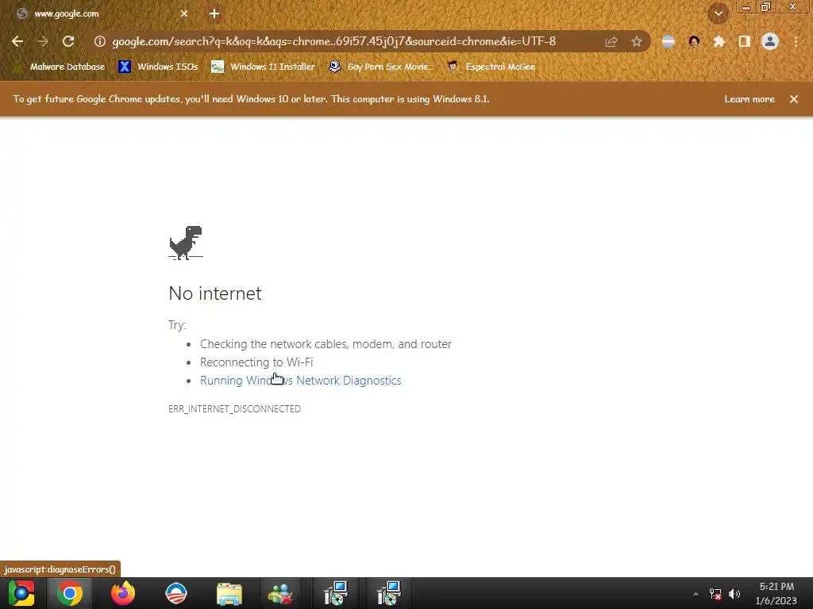Open the messenger people icon on taskbar
813x609 pixels.
(x=280, y=593)
